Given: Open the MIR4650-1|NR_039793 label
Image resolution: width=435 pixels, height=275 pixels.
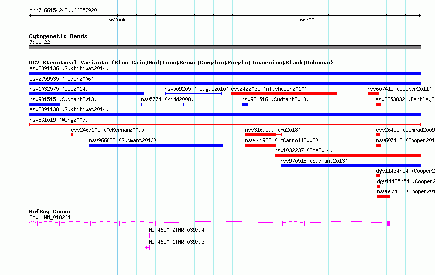Looking at the screenshot, I should [176, 242].
